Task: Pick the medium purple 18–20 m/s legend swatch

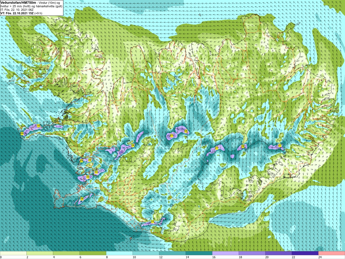Action: (x=252, y=253)
